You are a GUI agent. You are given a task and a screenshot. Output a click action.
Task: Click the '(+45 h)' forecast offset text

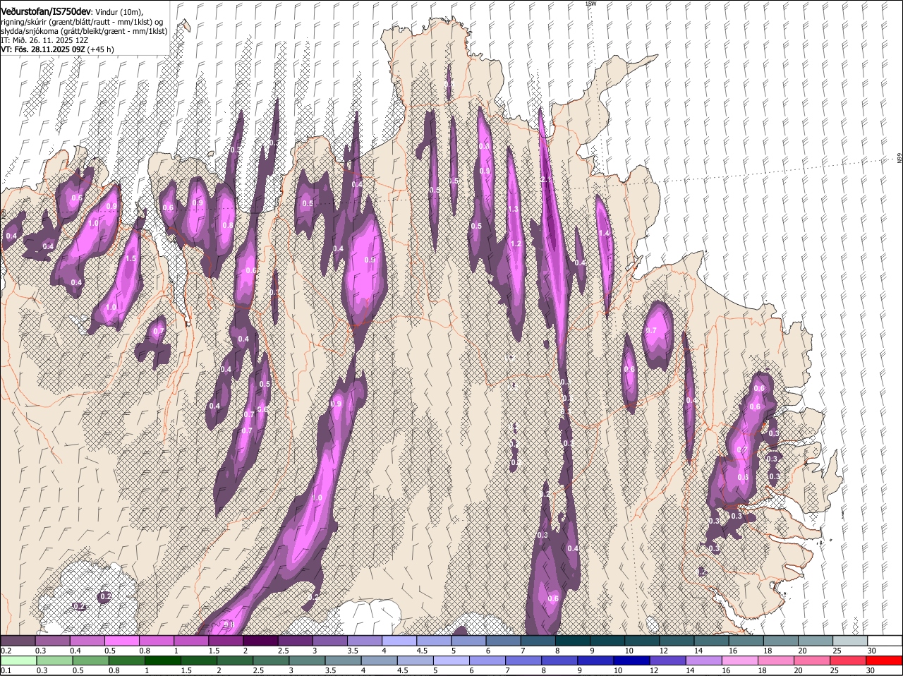[x=101, y=49]
